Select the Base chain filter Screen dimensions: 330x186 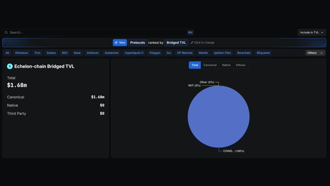[77, 53]
